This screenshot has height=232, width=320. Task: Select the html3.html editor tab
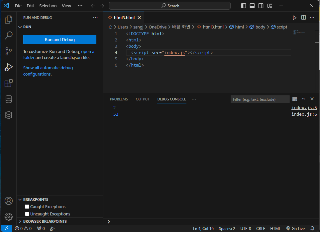click(x=124, y=18)
